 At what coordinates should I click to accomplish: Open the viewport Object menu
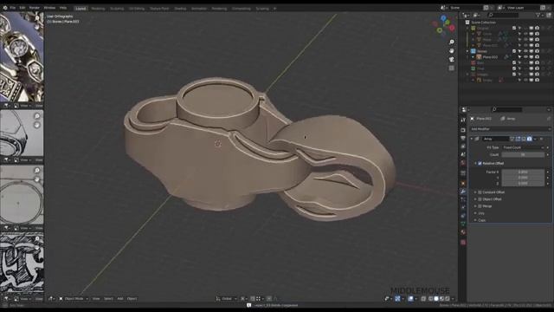[132, 299]
